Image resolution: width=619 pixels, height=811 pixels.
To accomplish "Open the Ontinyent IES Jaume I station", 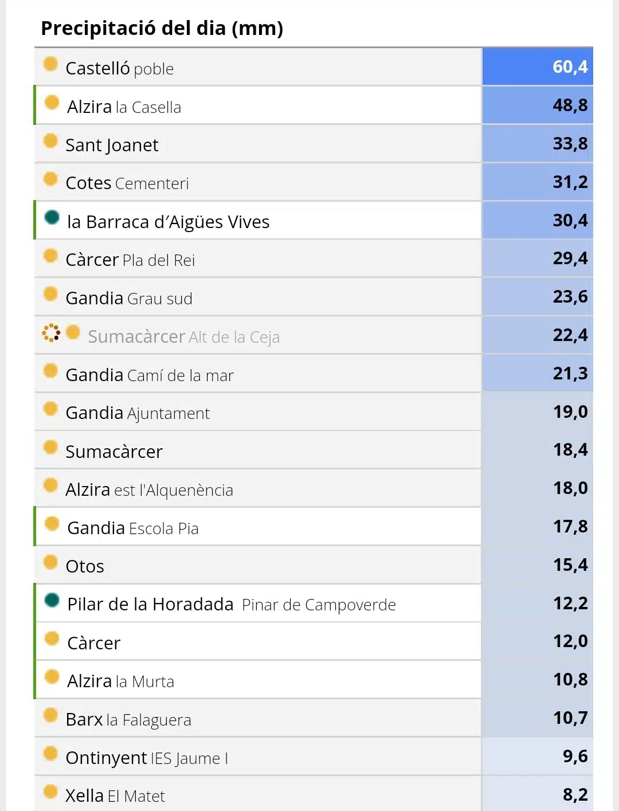I will (x=257, y=757).
